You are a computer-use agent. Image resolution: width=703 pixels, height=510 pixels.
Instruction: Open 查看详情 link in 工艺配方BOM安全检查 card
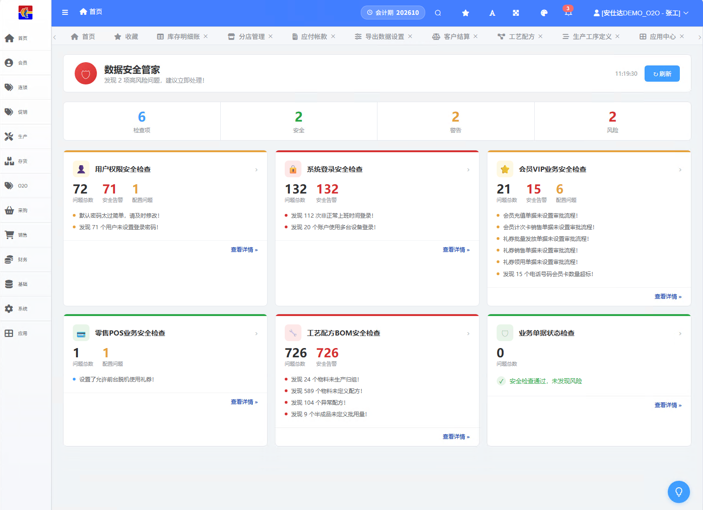456,437
